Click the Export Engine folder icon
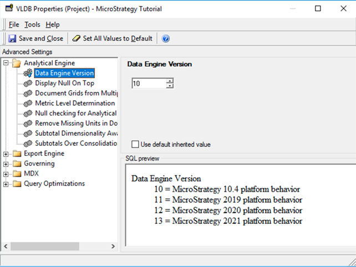This screenshot has height=267, width=356. pyautogui.click(x=17, y=153)
